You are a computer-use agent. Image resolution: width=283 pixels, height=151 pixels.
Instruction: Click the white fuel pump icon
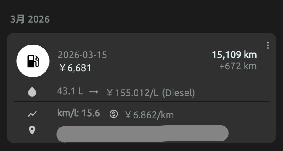[33, 61]
